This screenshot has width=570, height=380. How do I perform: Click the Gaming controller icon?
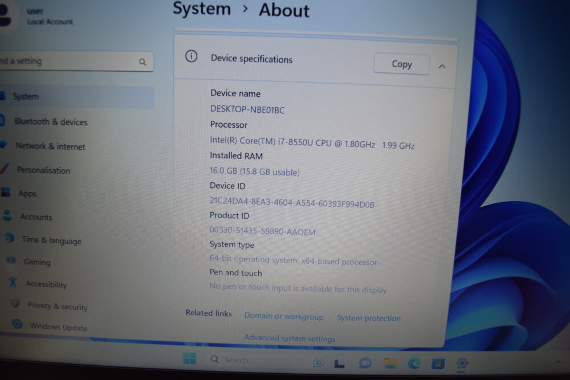(11, 260)
